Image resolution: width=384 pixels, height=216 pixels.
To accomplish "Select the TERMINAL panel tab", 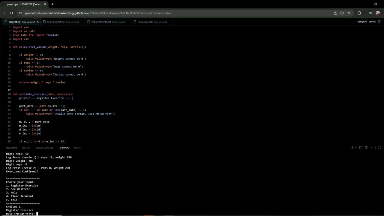I will click(x=64, y=148).
